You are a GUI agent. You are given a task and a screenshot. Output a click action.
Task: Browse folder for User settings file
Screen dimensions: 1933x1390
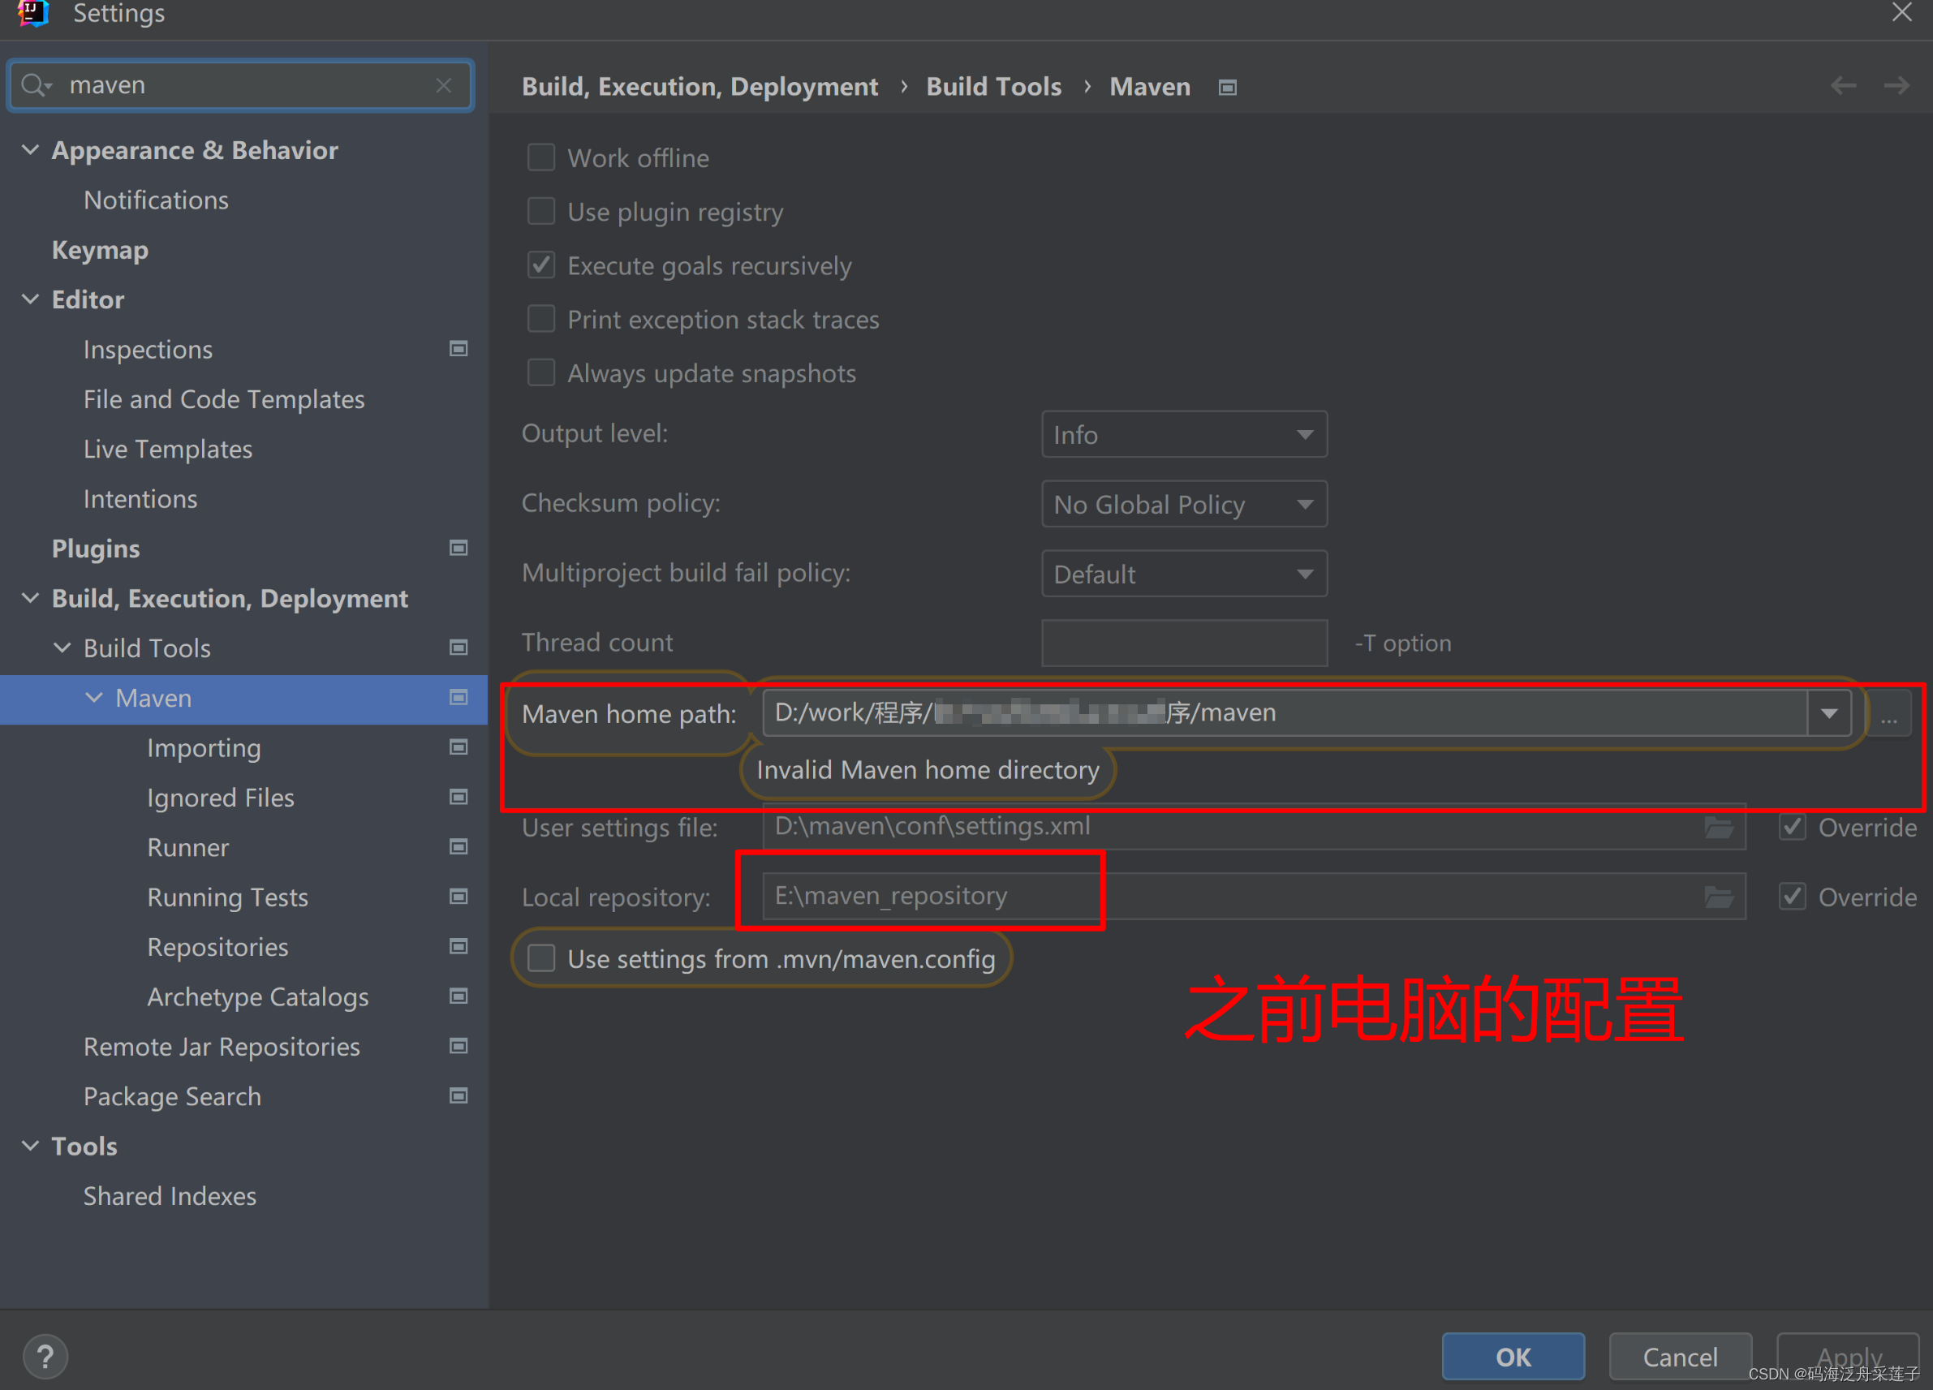coord(1718,827)
